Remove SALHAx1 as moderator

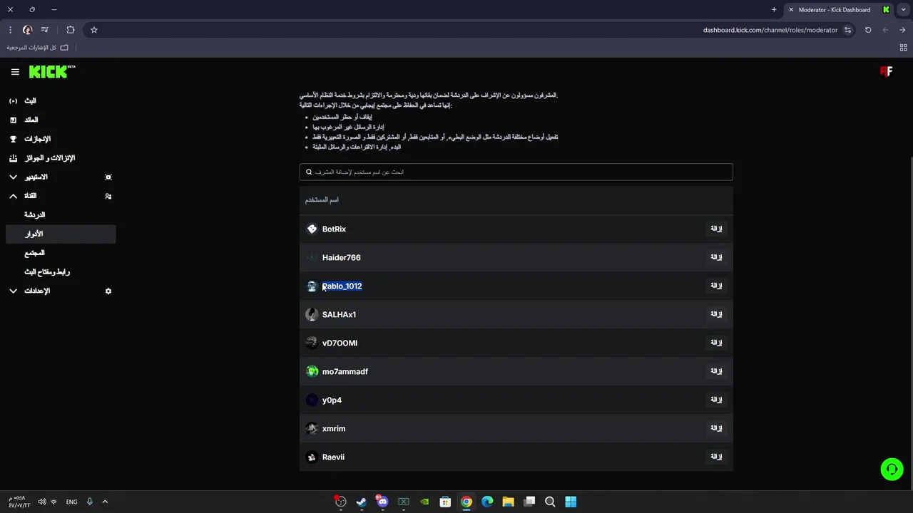(716, 314)
